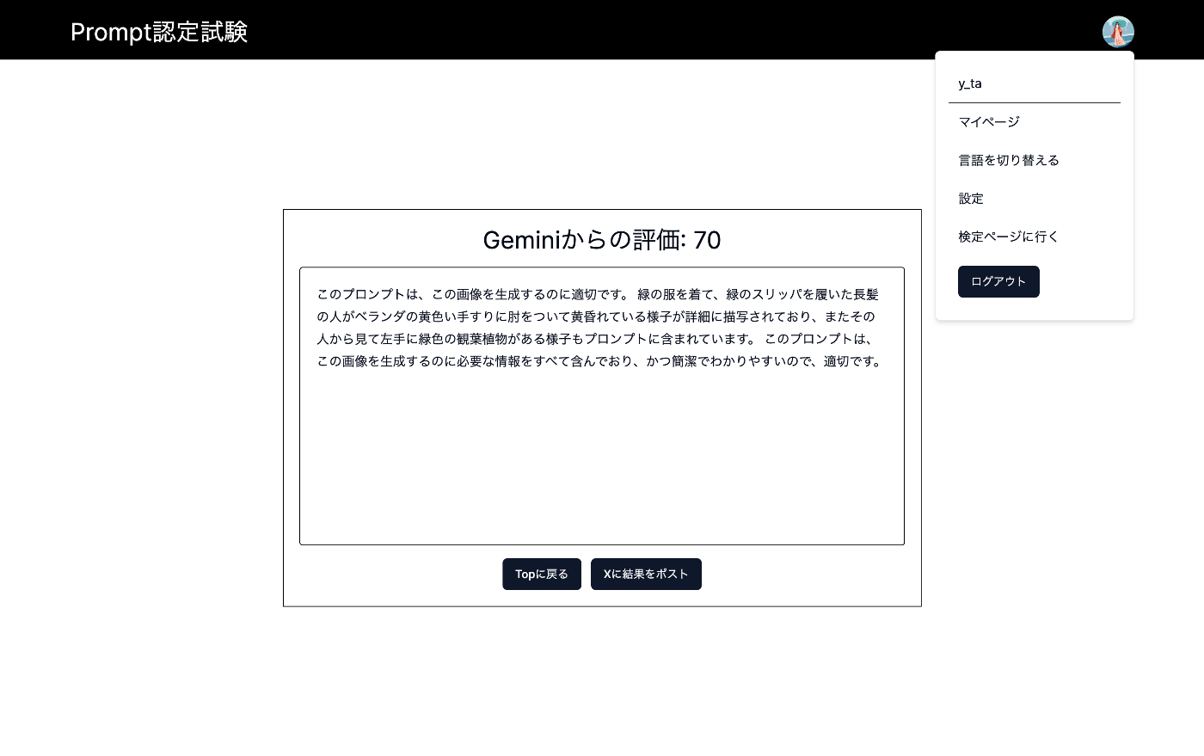
Task: Click the evaluation text starting このプロンプトは
Action: click(599, 328)
